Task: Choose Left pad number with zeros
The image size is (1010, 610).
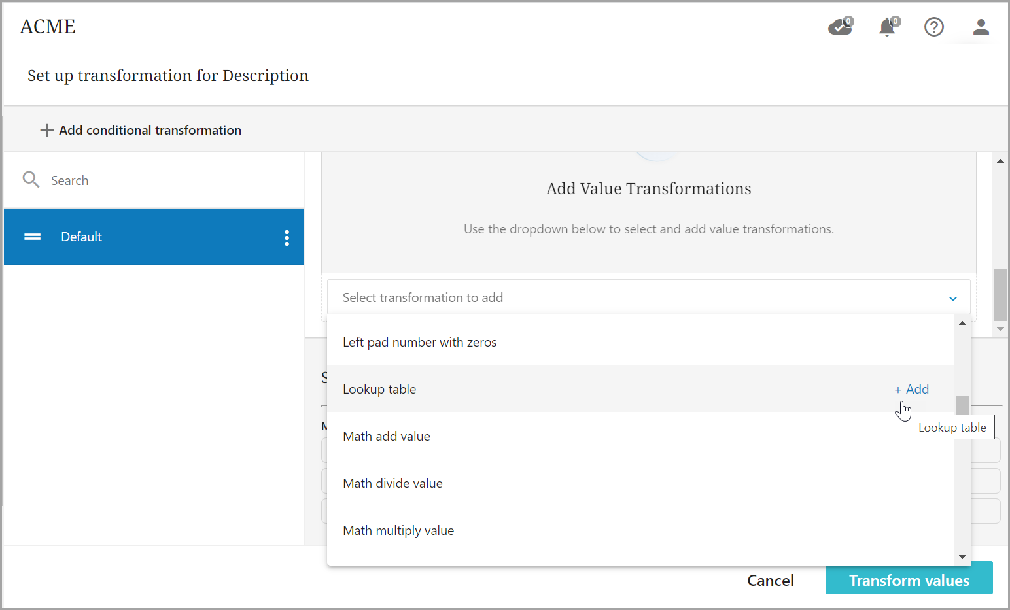Action: (x=419, y=342)
